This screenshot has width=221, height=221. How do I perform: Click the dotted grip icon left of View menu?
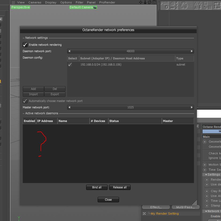click(13, 2)
